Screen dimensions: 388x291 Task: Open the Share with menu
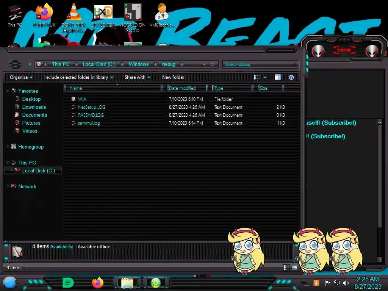coord(138,77)
